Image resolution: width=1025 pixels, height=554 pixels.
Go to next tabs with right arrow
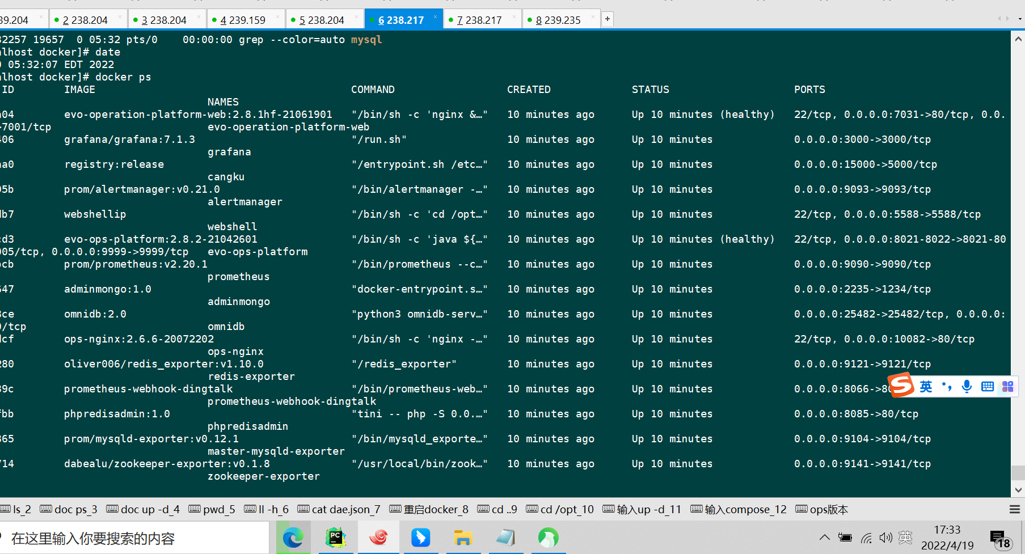pyautogui.click(x=1007, y=19)
